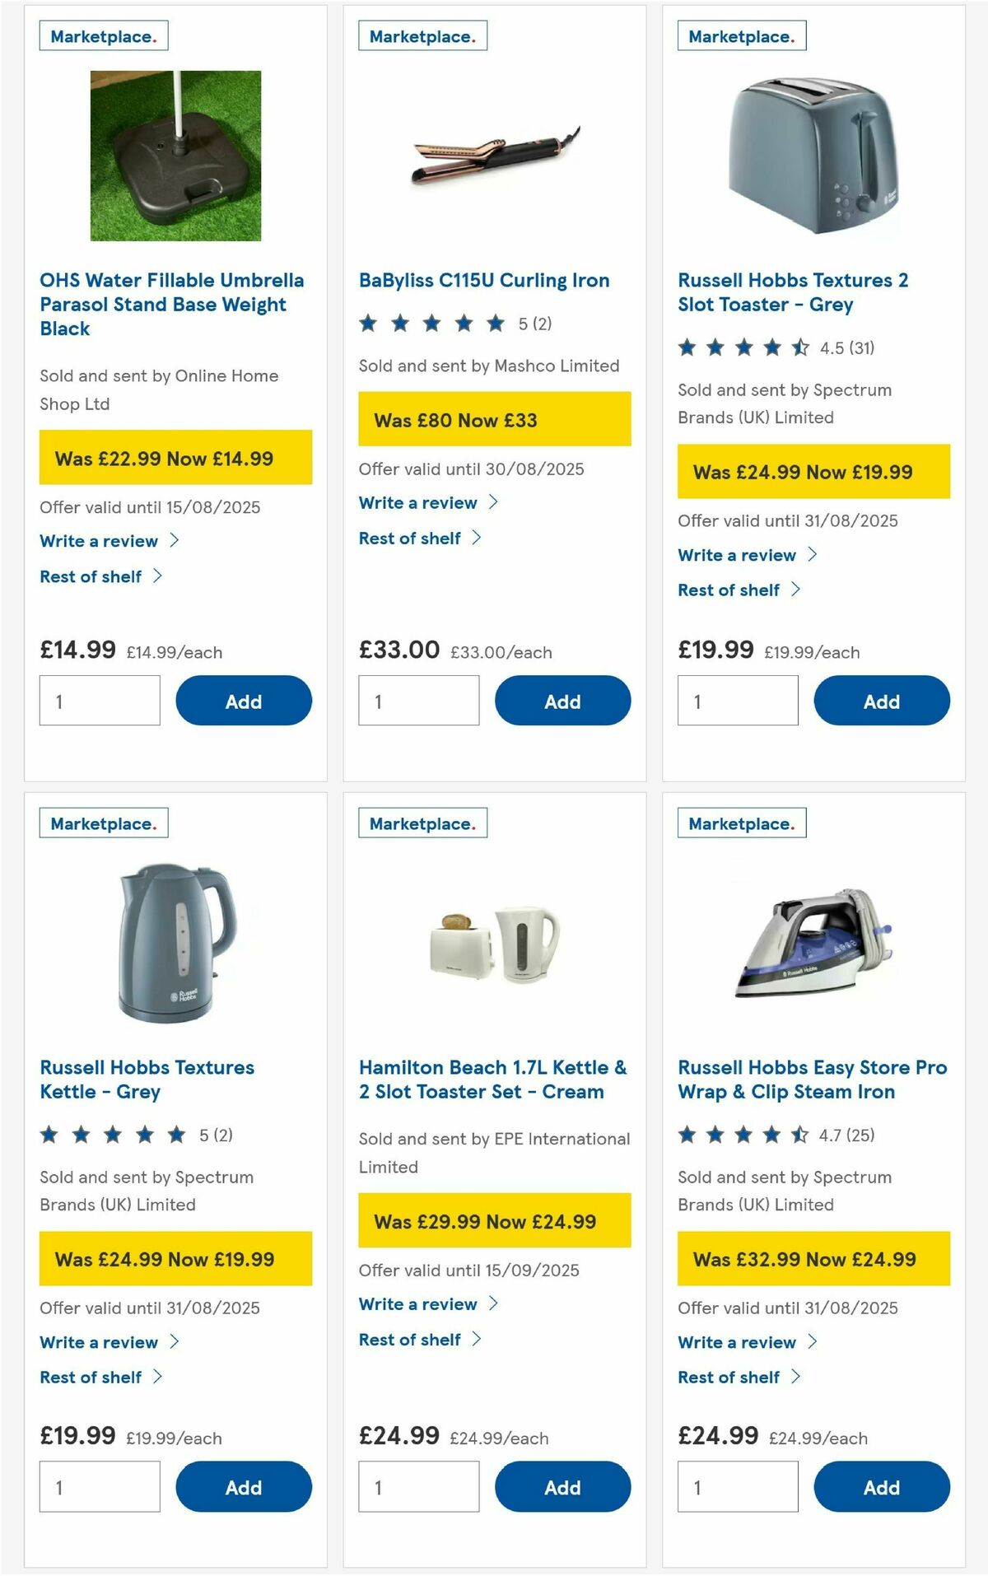Click the Was £80 Now £33 offer banner
This screenshot has width=988, height=1576.
click(494, 420)
